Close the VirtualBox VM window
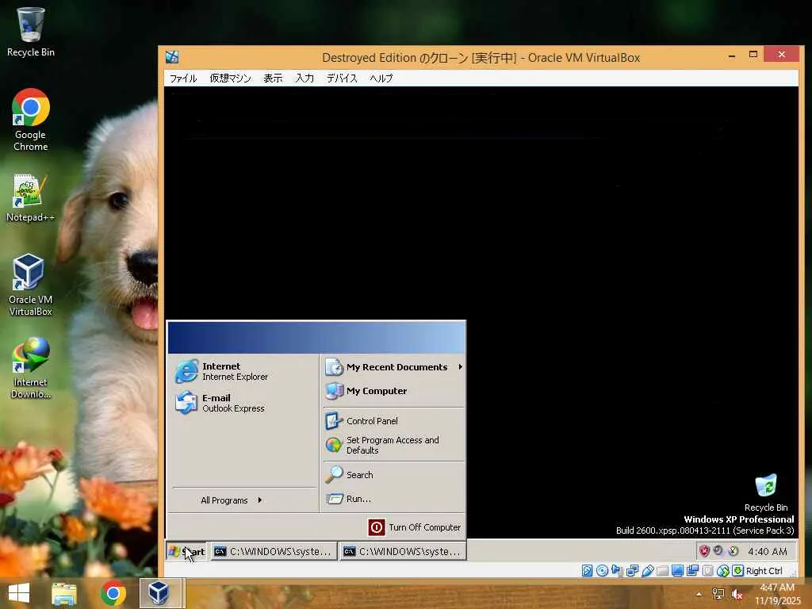812x609 pixels. pos(781,55)
